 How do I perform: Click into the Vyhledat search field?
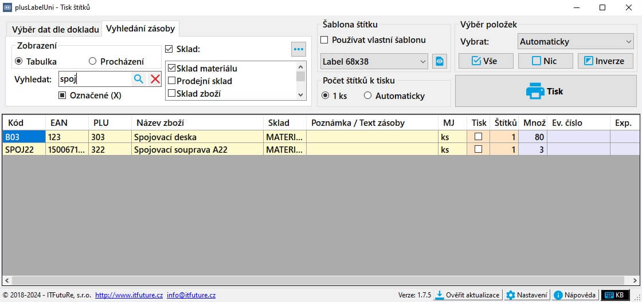(95, 80)
